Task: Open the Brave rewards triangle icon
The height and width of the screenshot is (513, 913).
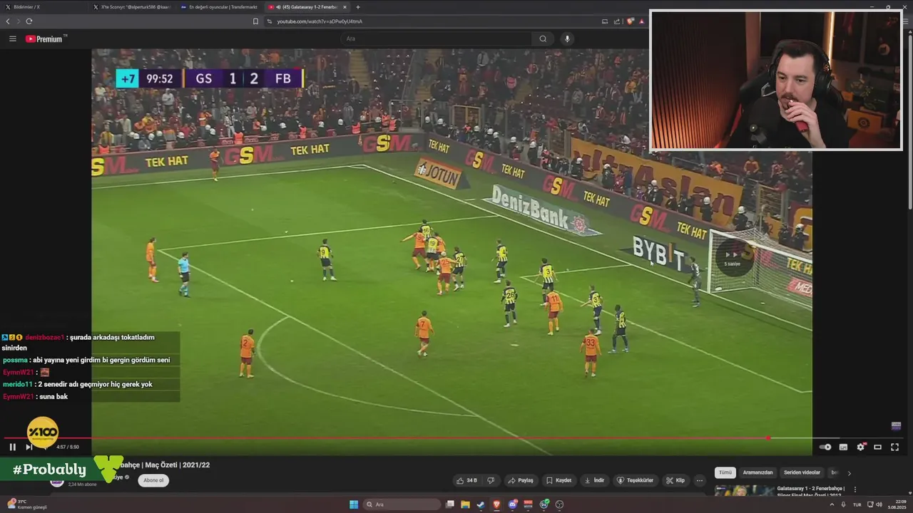Action: pos(642,21)
